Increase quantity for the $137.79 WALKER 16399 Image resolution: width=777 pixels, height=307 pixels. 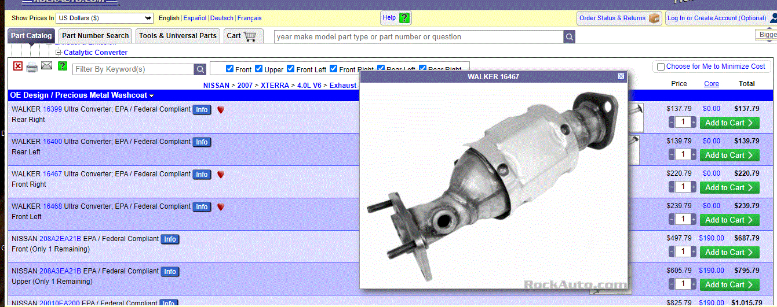[693, 123]
